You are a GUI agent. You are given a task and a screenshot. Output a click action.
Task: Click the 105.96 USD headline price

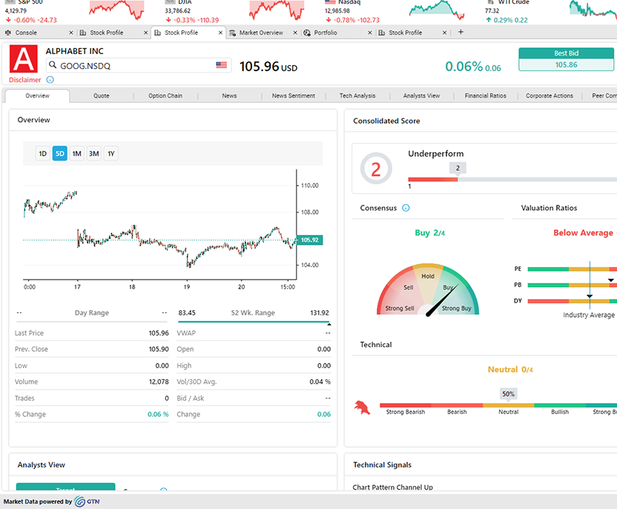point(268,67)
